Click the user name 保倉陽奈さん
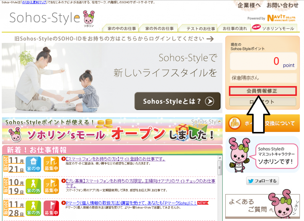 tap(245, 78)
